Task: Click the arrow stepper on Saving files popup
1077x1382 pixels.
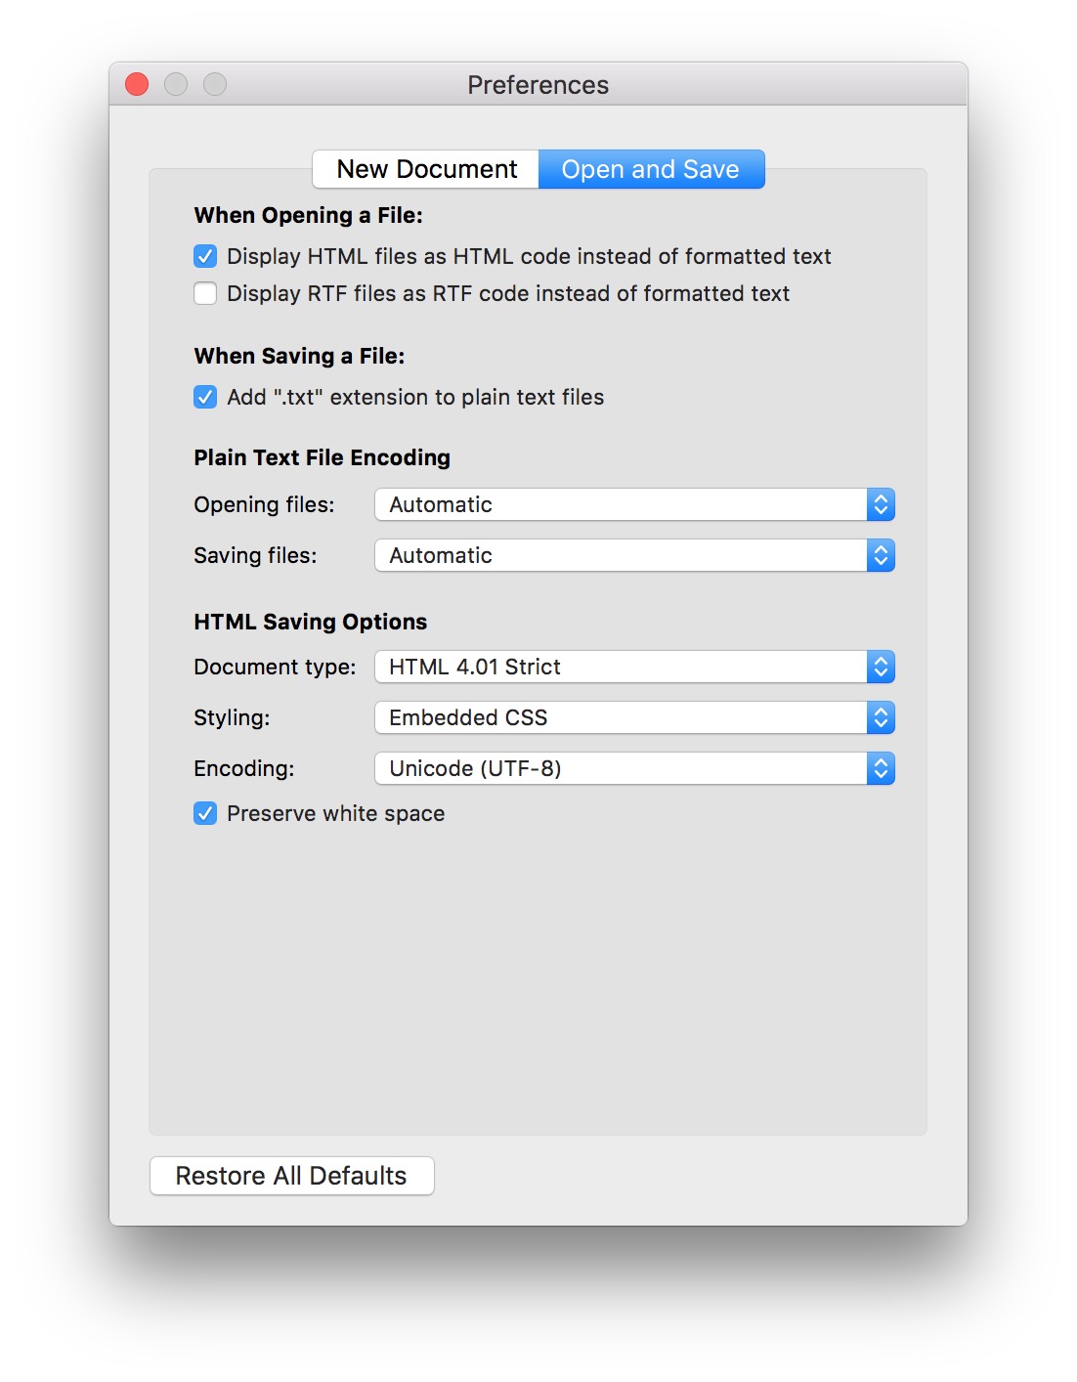Action: pos(881,555)
